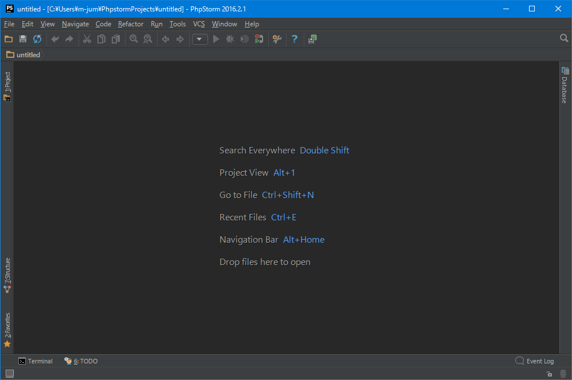This screenshot has height=380, width=572.
Task: Open the run configuration dropdown
Action: coord(199,39)
